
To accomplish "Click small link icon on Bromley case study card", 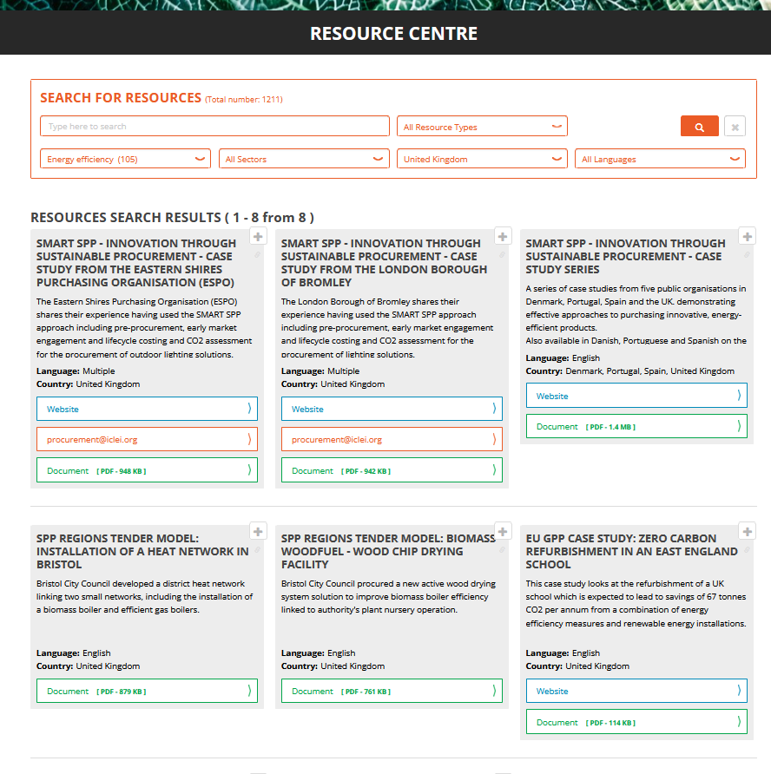I will (502, 255).
